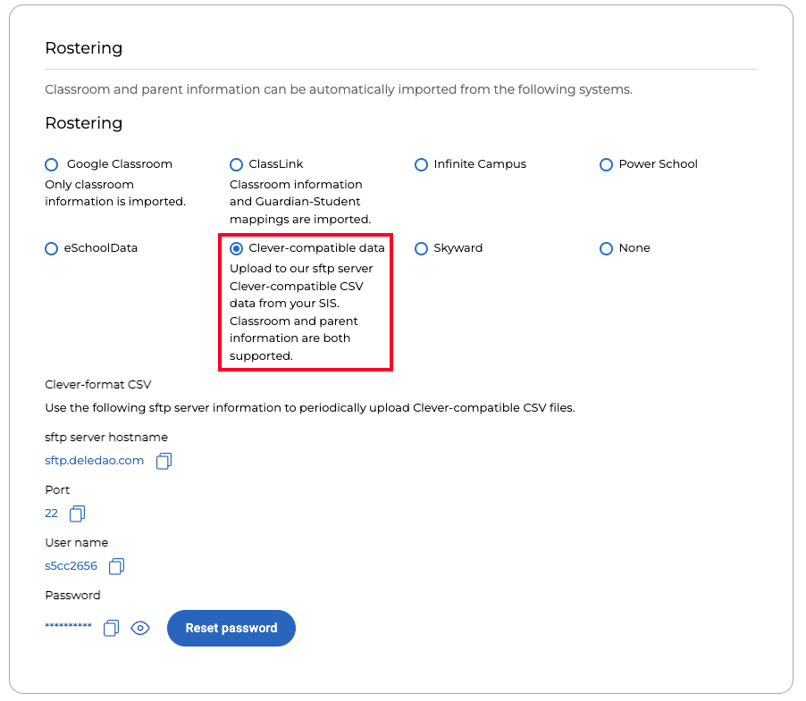This screenshot has width=806, height=701.
Task: Choose Infinite Campus radio button
Action: point(421,165)
